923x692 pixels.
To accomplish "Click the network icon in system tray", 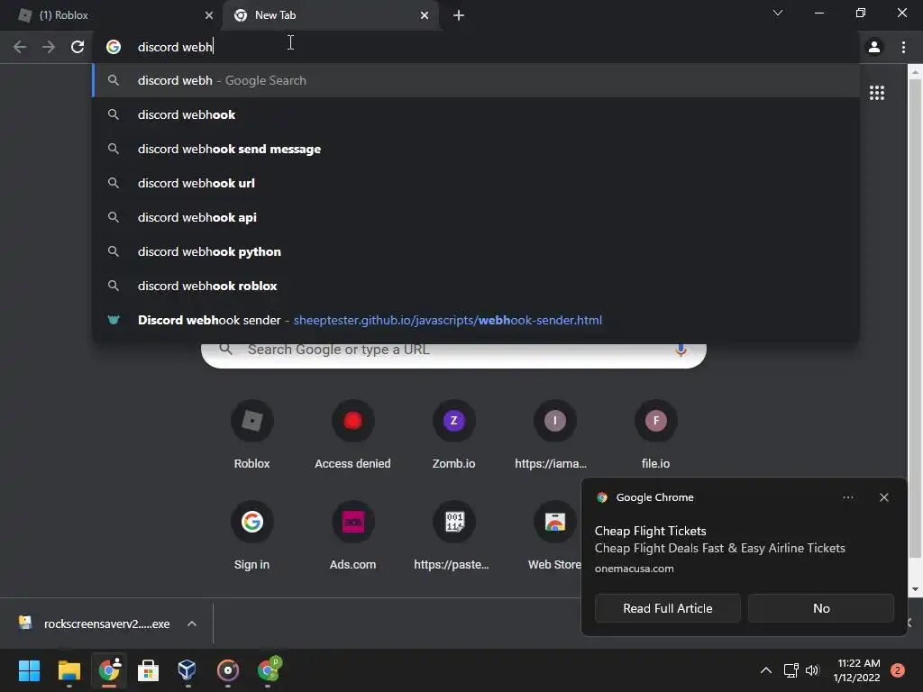I will pyautogui.click(x=790, y=670).
